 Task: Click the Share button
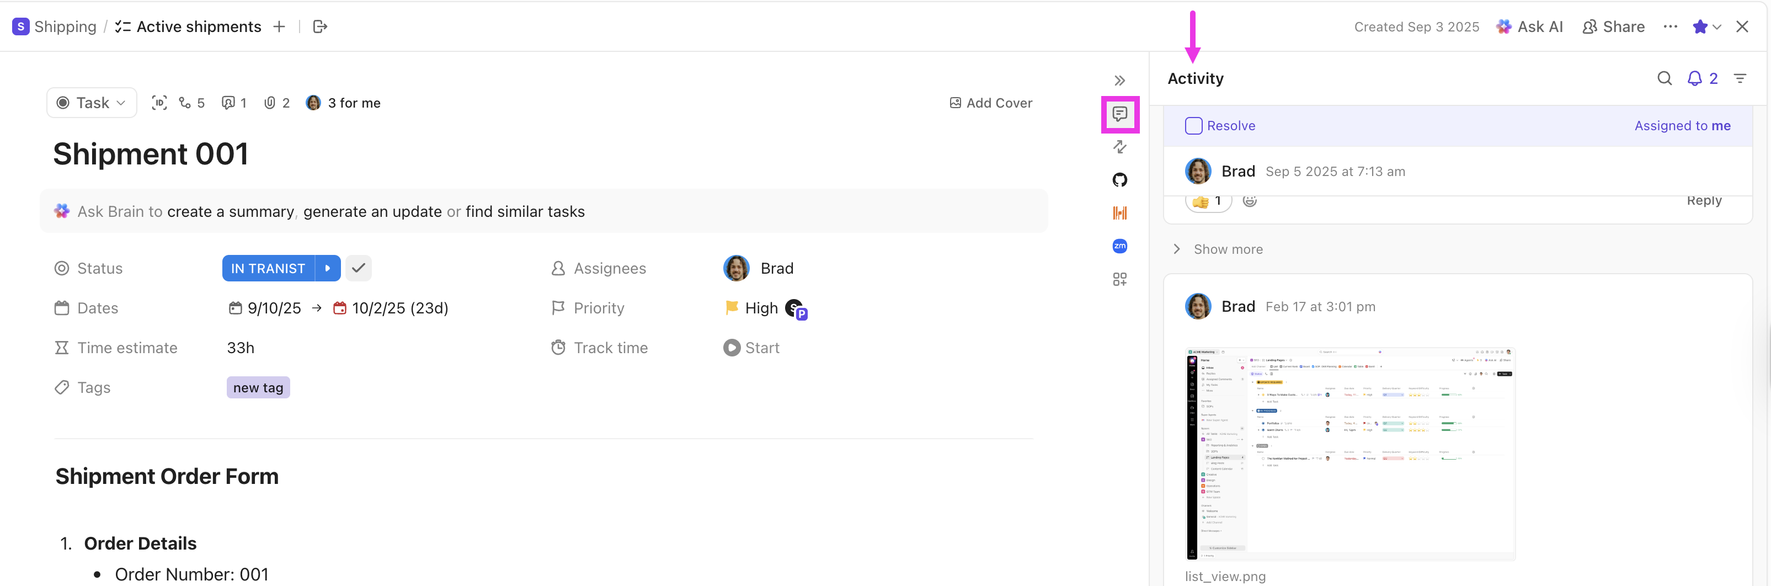pyautogui.click(x=1614, y=26)
